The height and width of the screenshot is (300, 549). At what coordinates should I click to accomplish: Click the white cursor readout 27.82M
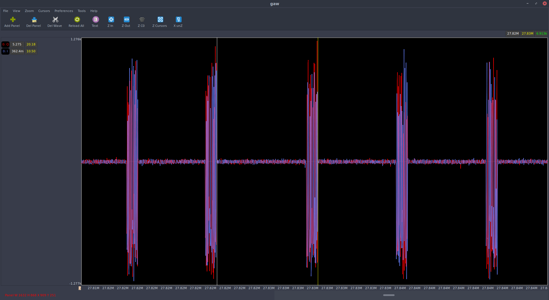click(x=513, y=33)
